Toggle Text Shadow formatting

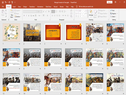tap(31, 16)
